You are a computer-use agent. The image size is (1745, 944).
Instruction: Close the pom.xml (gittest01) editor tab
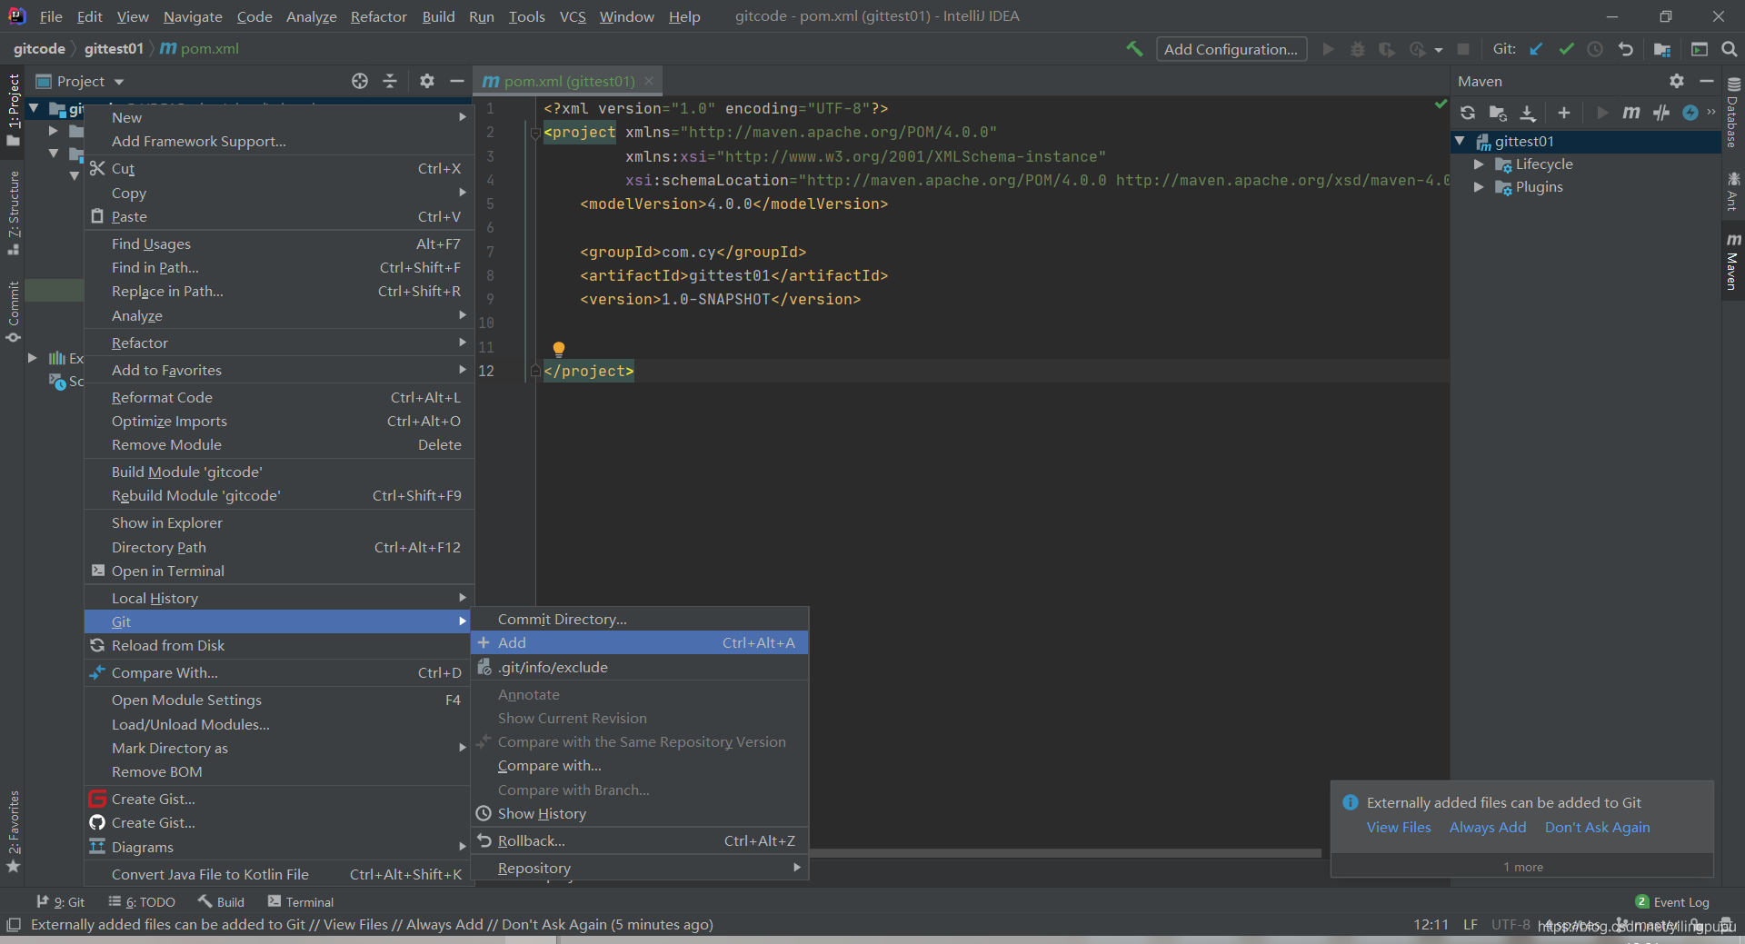click(649, 81)
